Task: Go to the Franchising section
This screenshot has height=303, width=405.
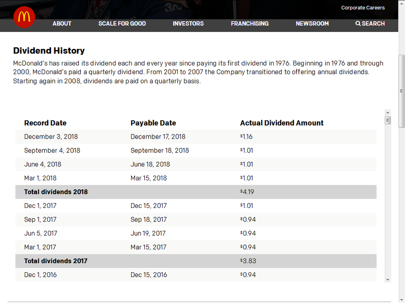Action: (x=250, y=23)
